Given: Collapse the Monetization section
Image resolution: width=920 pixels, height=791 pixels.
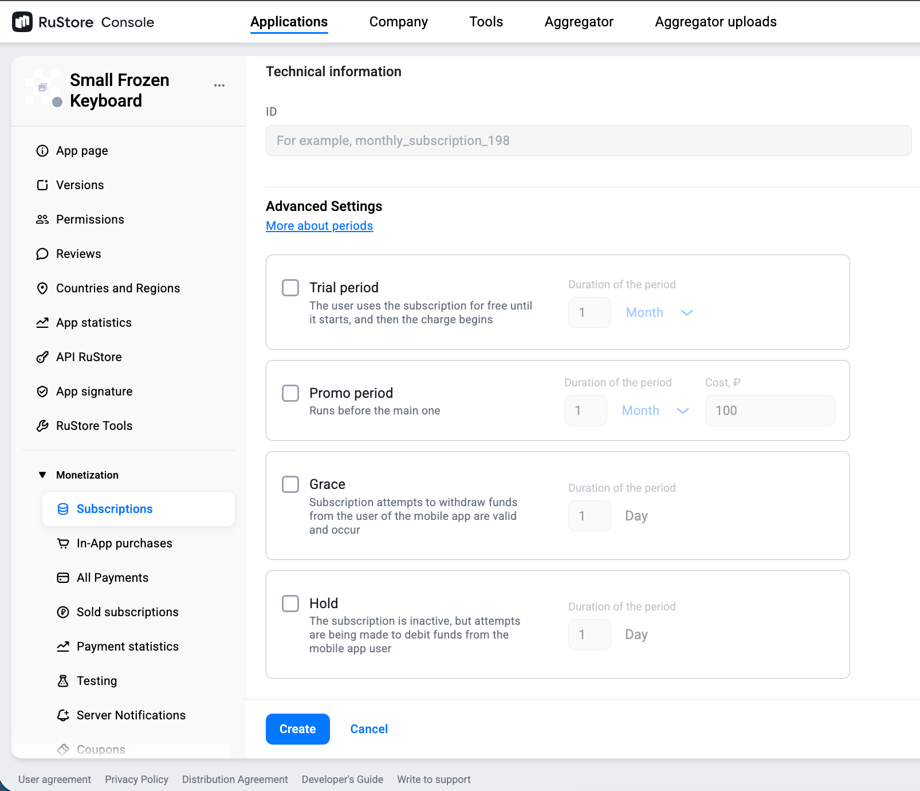Looking at the screenshot, I should point(42,475).
